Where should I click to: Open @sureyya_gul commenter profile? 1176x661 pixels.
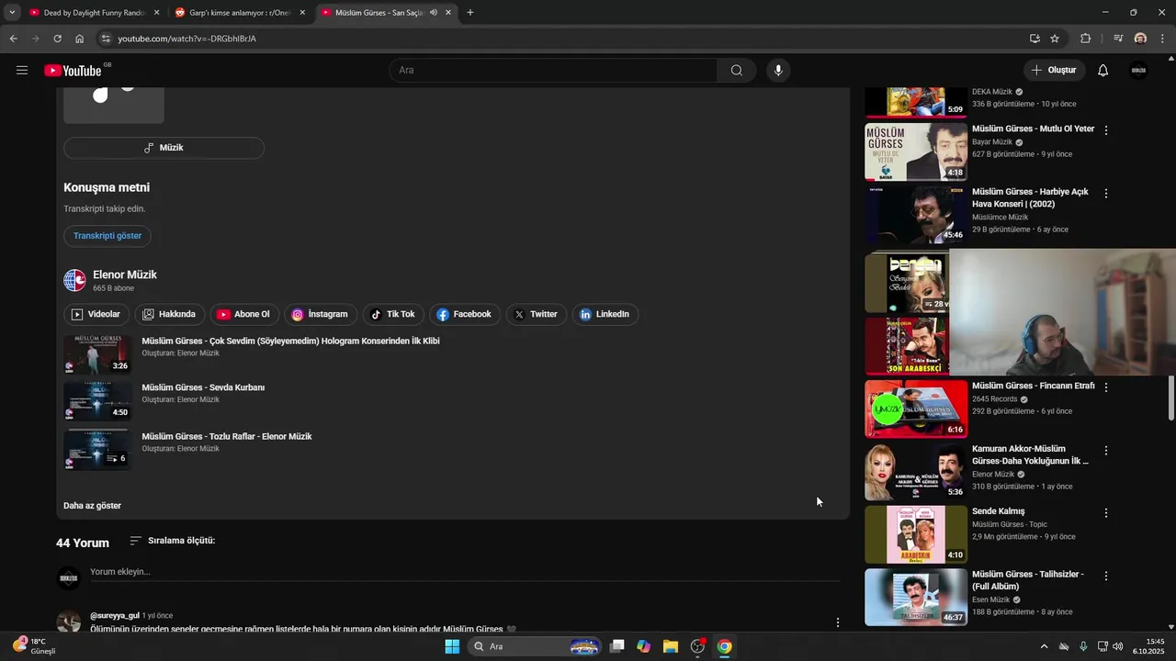tap(115, 615)
